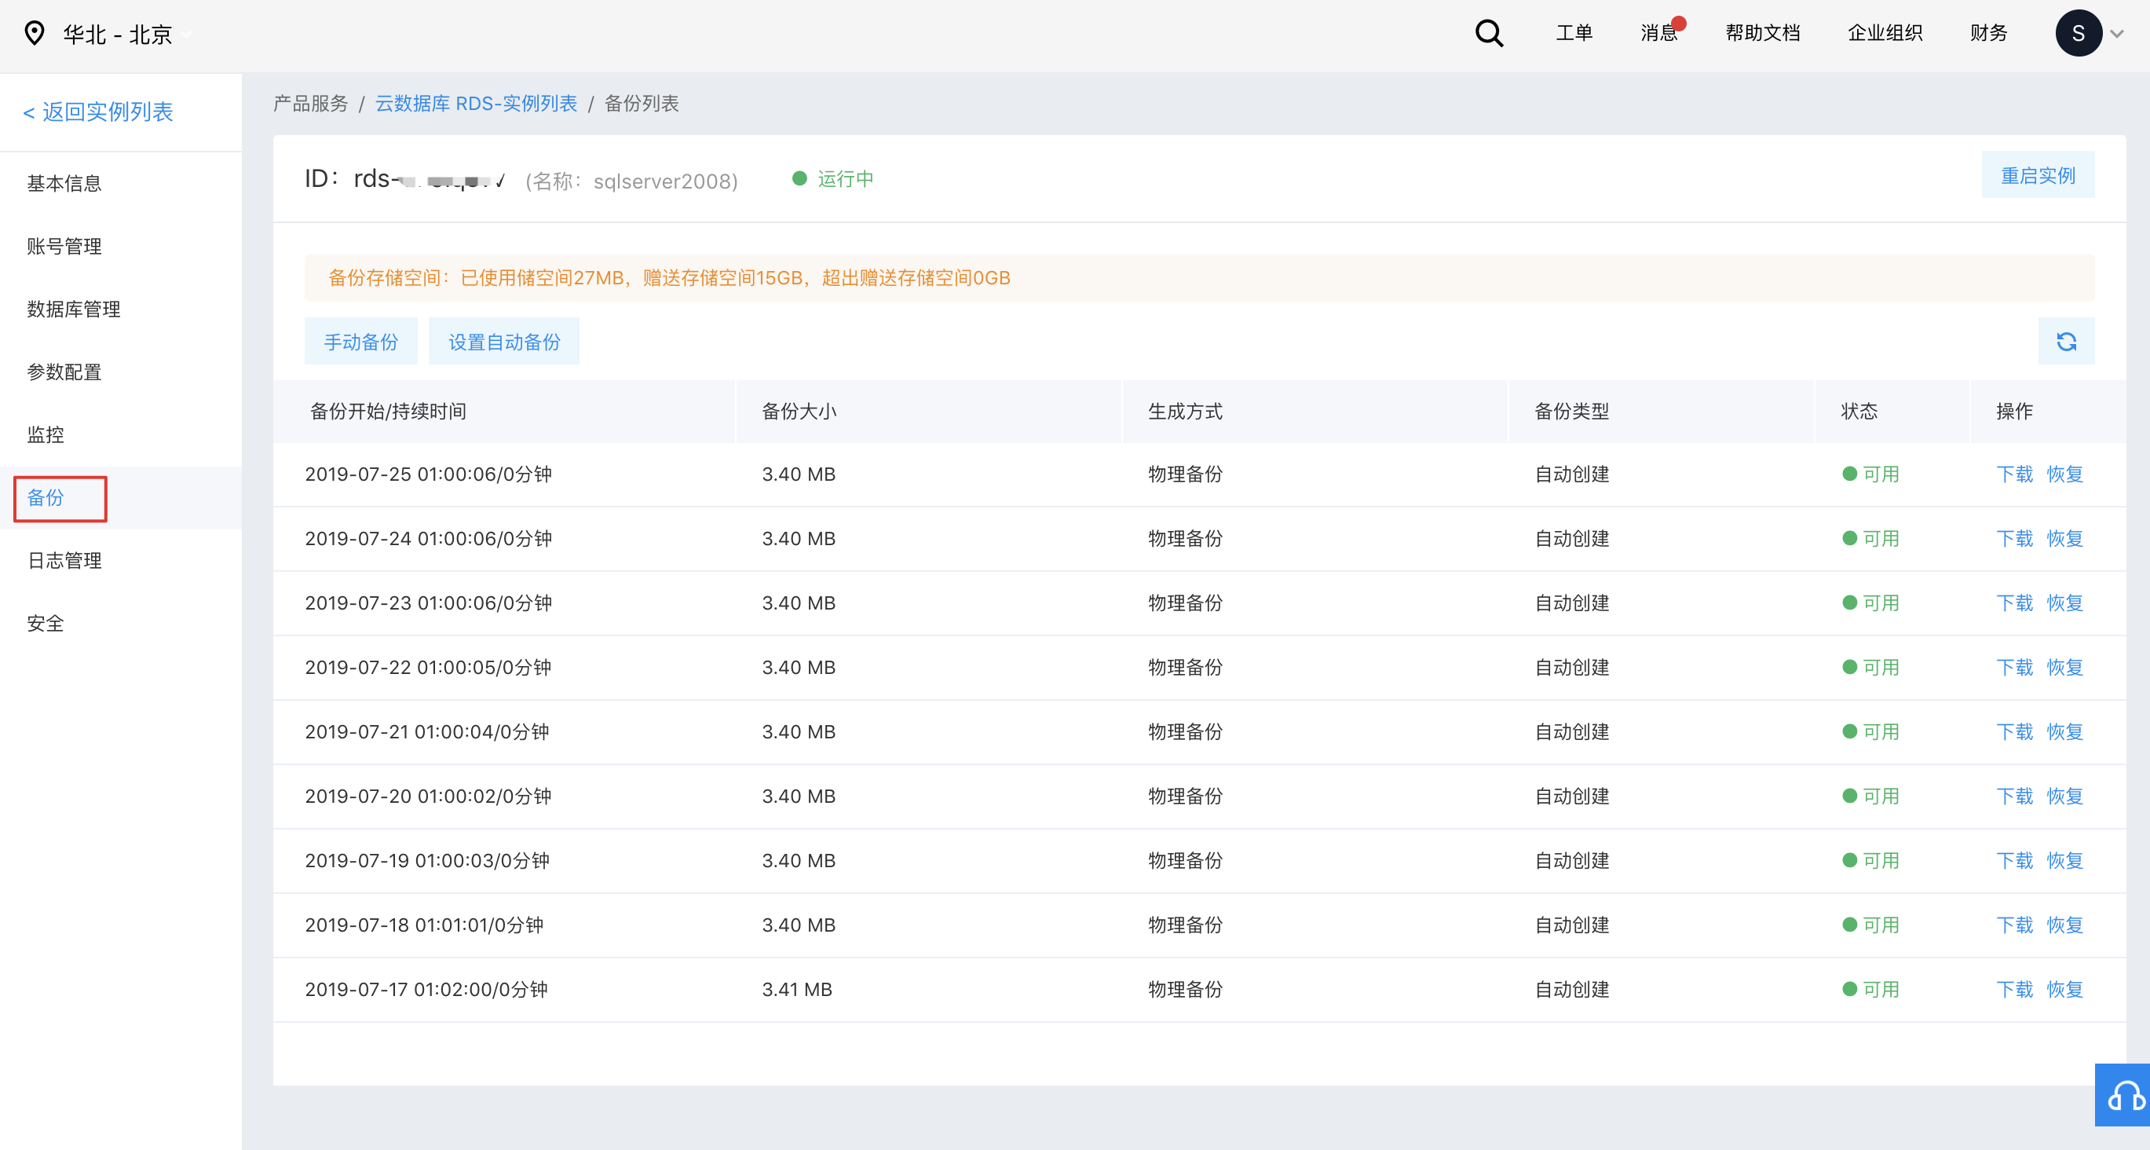
Task: Open 工单 in top navigation
Action: tap(1574, 34)
